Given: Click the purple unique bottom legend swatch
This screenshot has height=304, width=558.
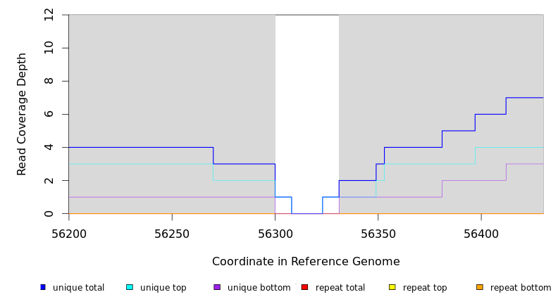Looking at the screenshot, I should pyautogui.click(x=217, y=287).
